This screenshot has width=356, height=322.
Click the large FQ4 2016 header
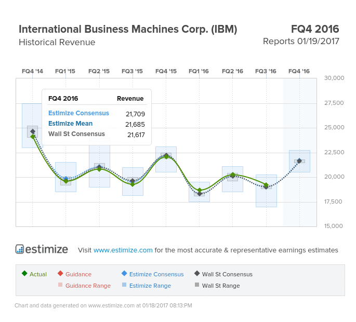pos(315,29)
